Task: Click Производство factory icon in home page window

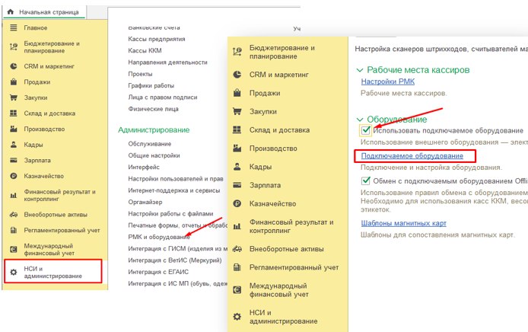Action: (x=14, y=129)
